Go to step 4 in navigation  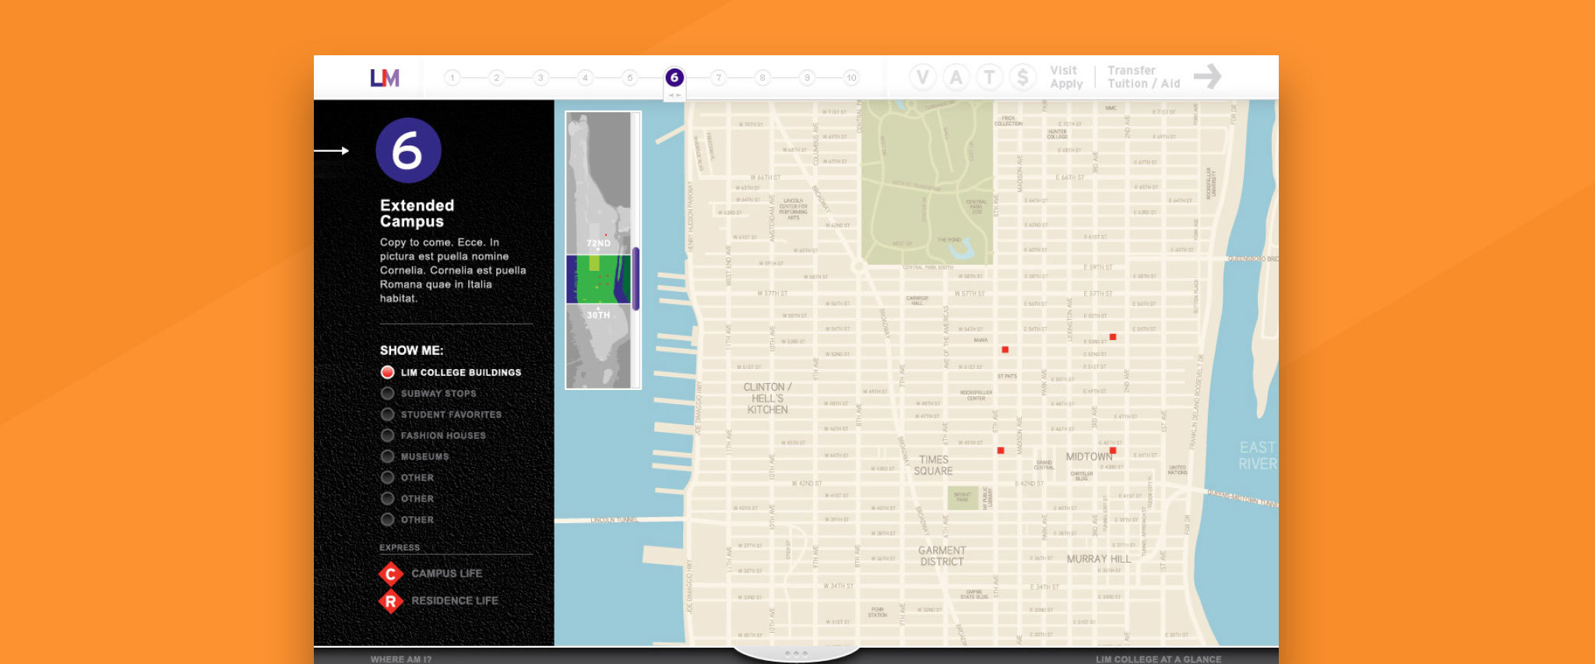(585, 78)
